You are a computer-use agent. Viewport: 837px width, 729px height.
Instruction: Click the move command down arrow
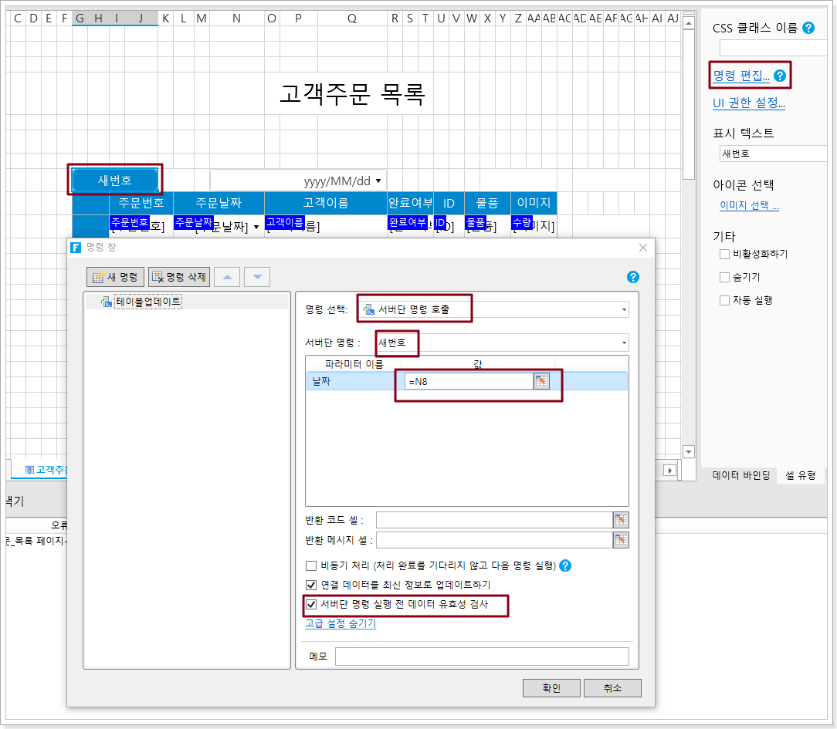click(x=257, y=277)
